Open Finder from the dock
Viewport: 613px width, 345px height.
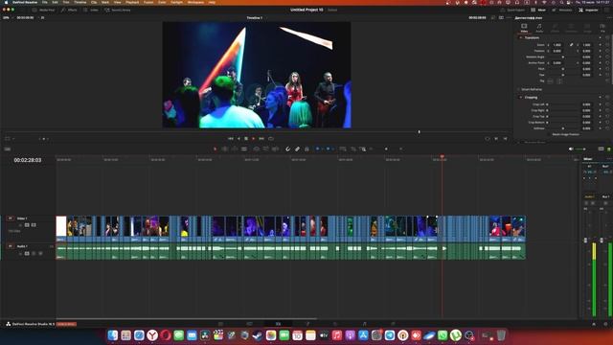[x=113, y=335]
